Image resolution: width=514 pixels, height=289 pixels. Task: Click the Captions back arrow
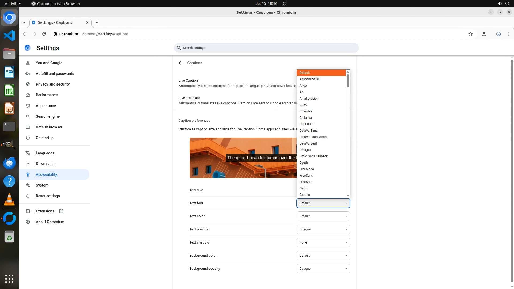[x=180, y=63]
